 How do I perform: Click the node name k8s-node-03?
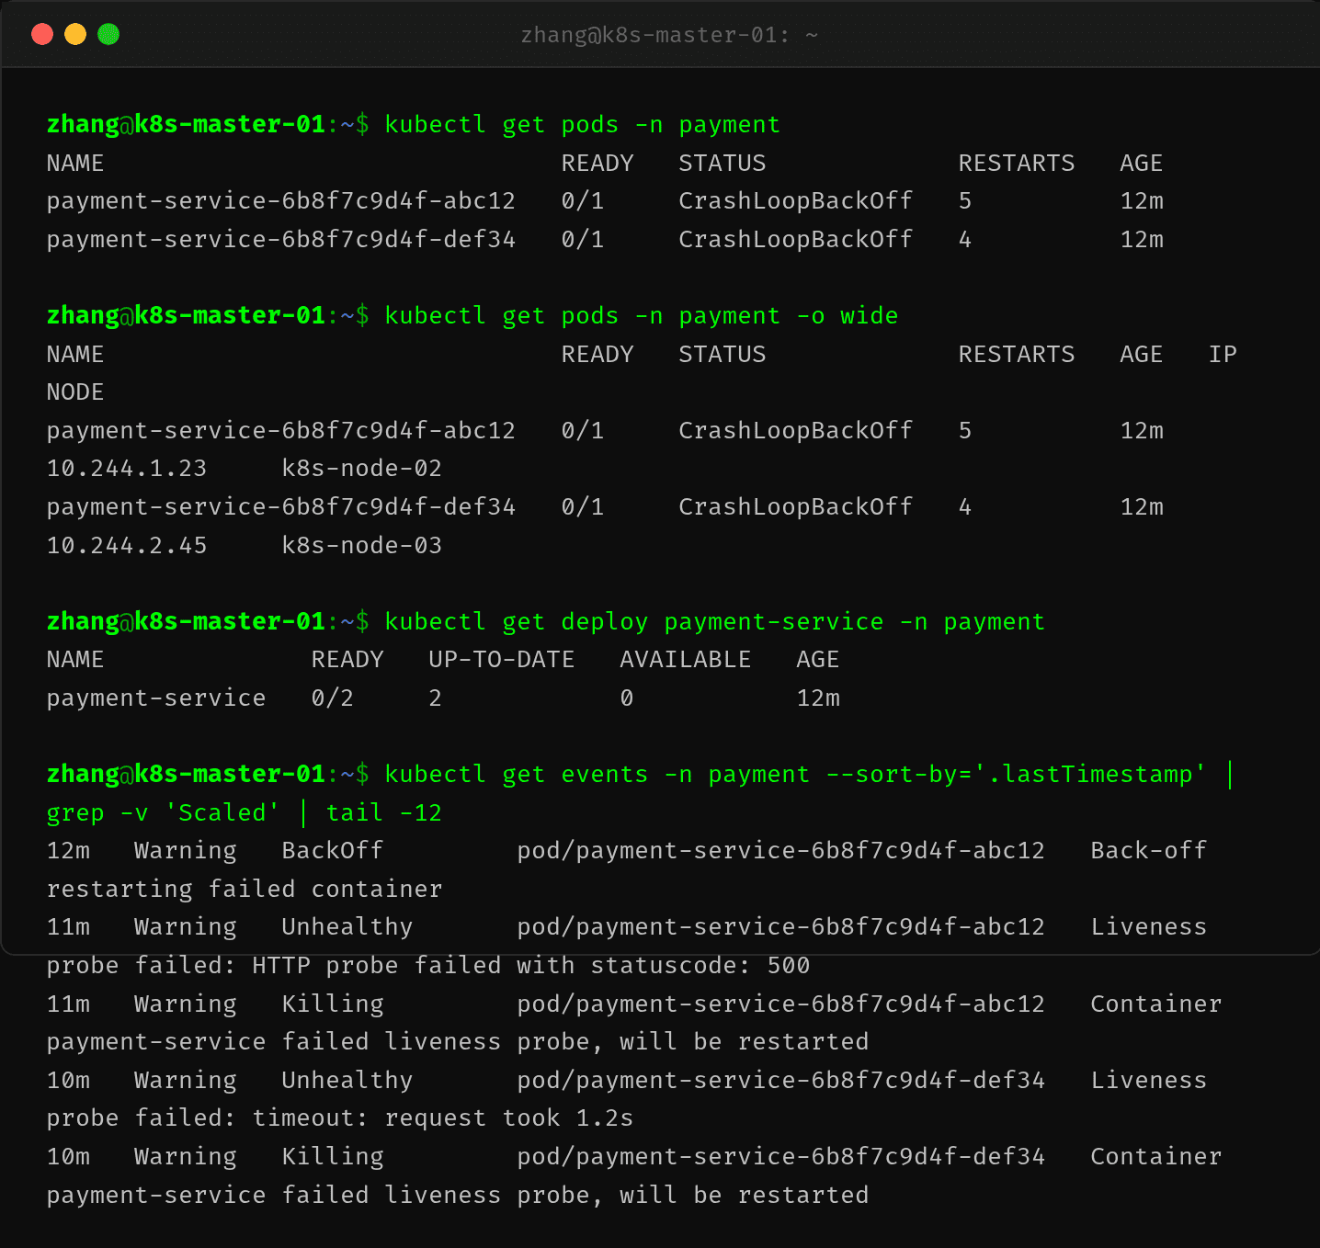[361, 545]
